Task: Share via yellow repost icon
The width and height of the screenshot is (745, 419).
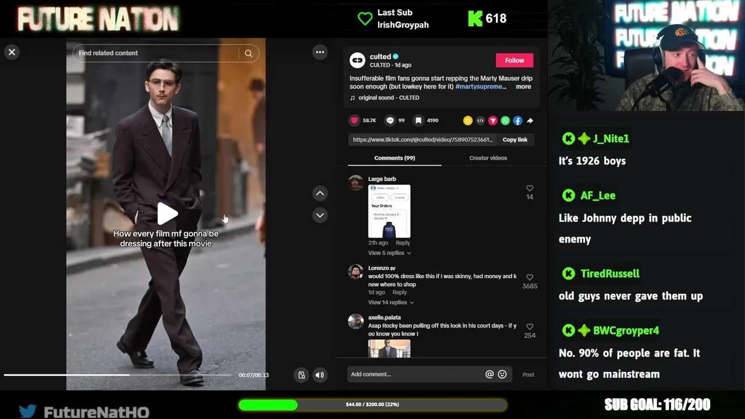Action: (x=467, y=120)
